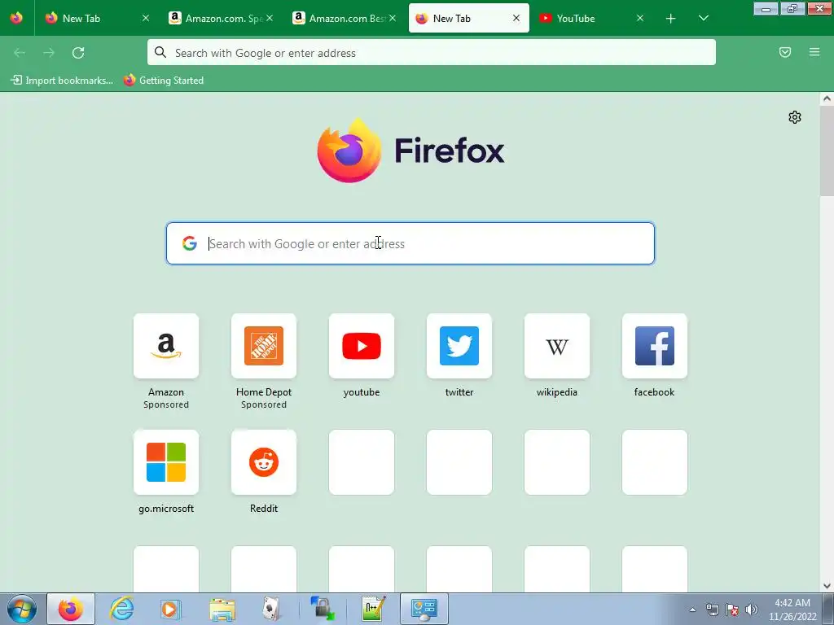Click Import bookmarks... in bookmarks toolbar
The height and width of the screenshot is (625, 834).
(62, 81)
